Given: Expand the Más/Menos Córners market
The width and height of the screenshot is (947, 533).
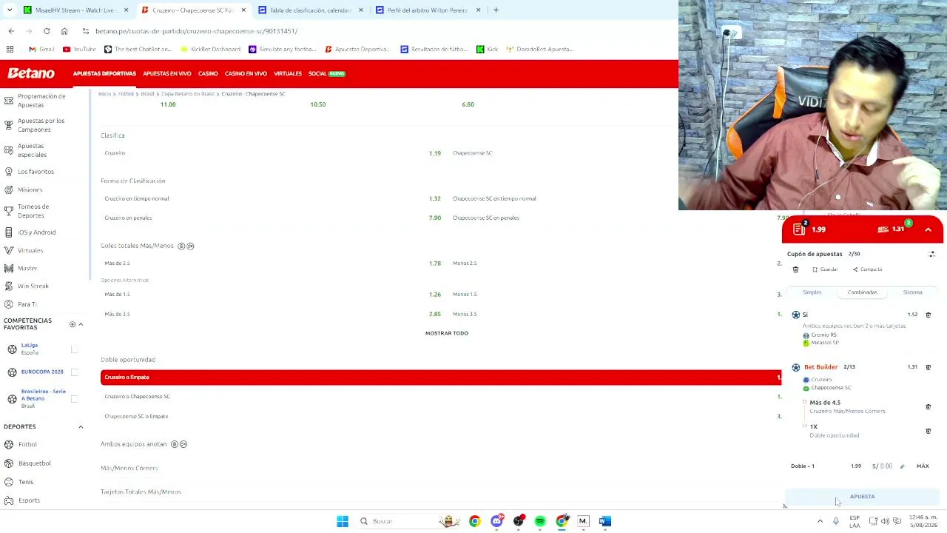Looking at the screenshot, I should pyautogui.click(x=129, y=468).
